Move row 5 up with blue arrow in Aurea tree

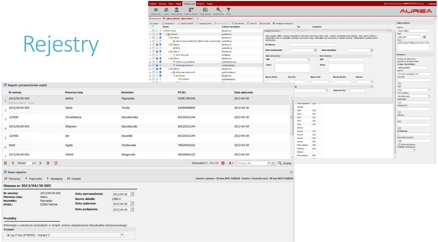coord(157,45)
